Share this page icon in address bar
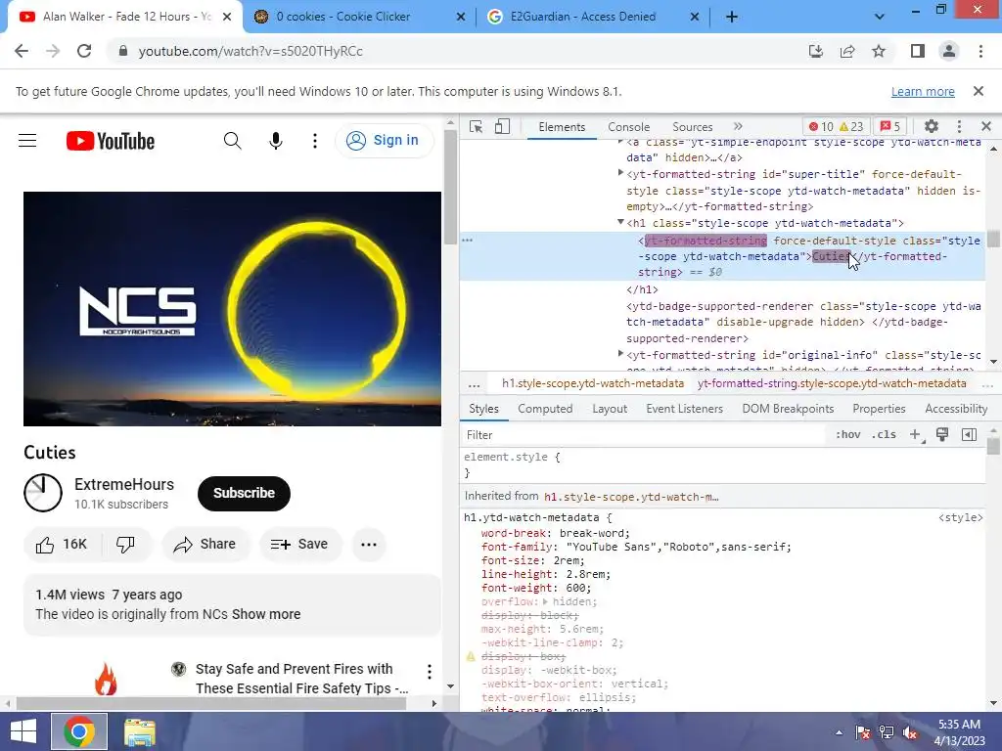Screen dimensions: 1002x751 pos(847,51)
